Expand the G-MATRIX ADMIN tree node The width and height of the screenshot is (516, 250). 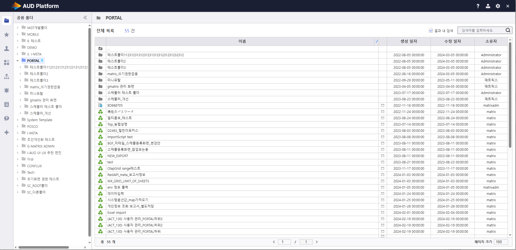click(x=18, y=146)
